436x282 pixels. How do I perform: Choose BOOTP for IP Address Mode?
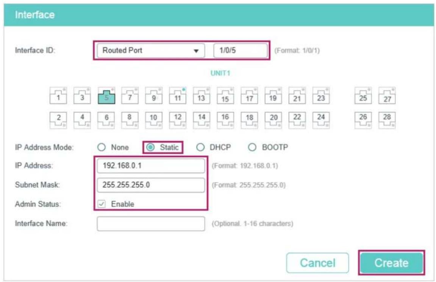(252, 147)
